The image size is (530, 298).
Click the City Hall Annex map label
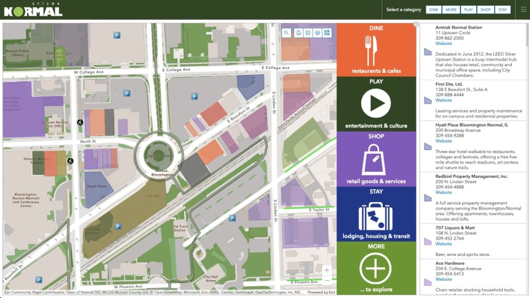tap(211, 278)
